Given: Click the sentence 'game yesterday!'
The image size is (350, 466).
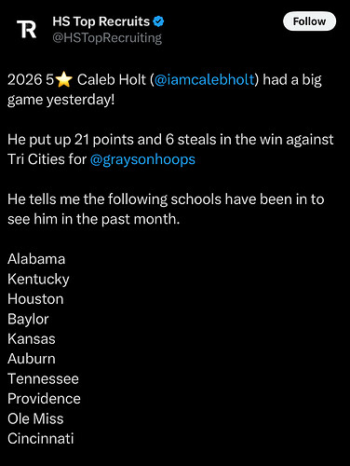Looking at the screenshot, I should [61, 100].
